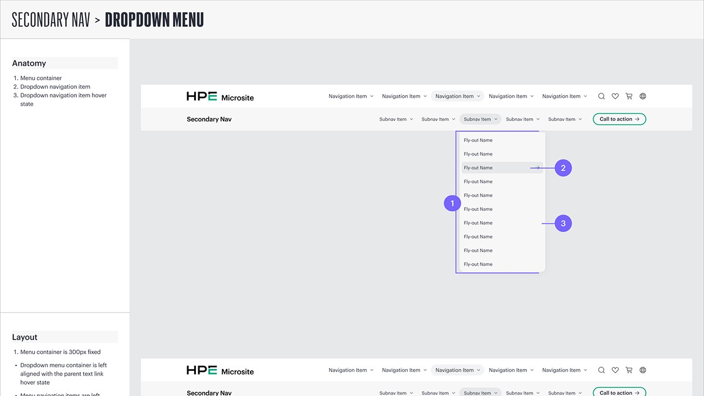Click the search magnifier icon in the microsite header
The image size is (704, 396).
[601, 96]
